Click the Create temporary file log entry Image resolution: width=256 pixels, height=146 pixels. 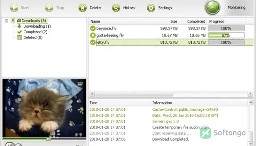[x=181, y=127]
